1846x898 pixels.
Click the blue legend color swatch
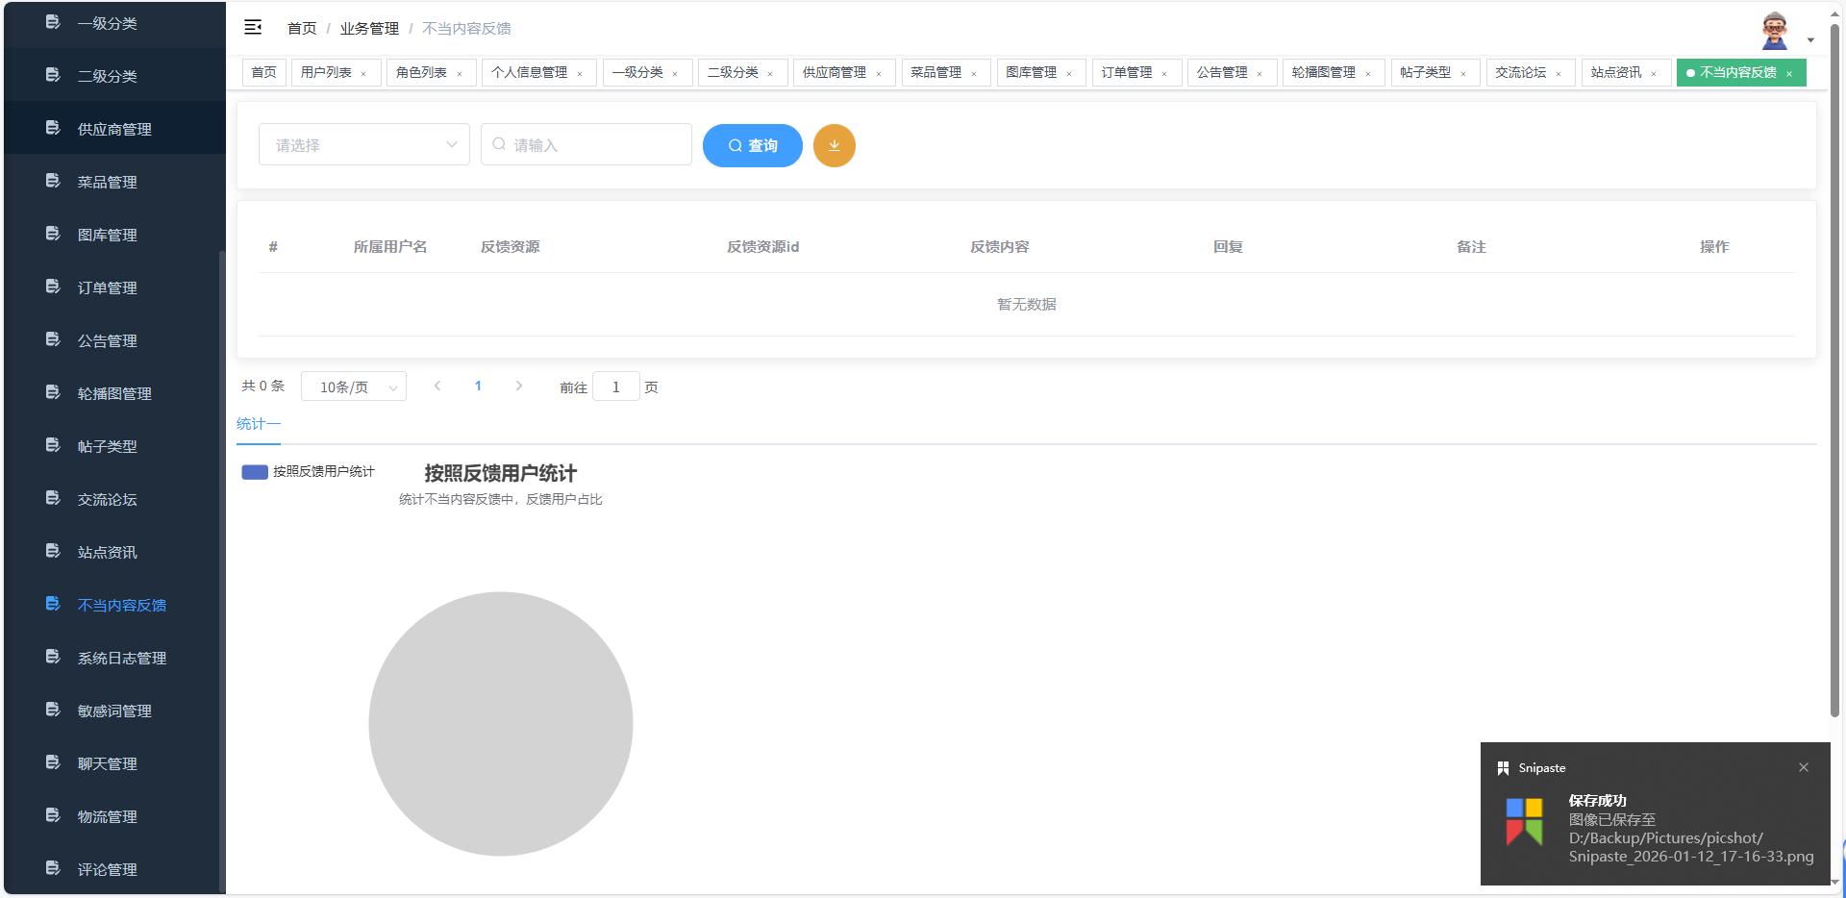(x=254, y=471)
